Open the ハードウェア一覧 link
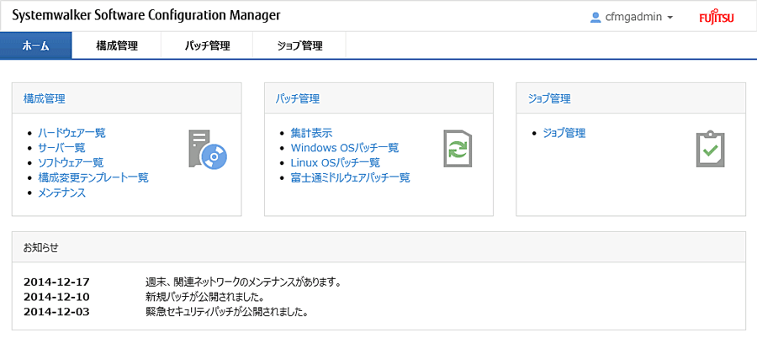This screenshot has width=757, height=359. click(x=72, y=133)
